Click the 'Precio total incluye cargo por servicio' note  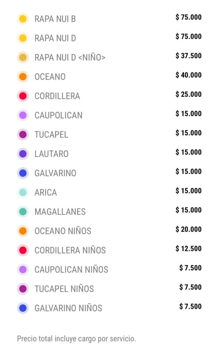tap(77, 339)
